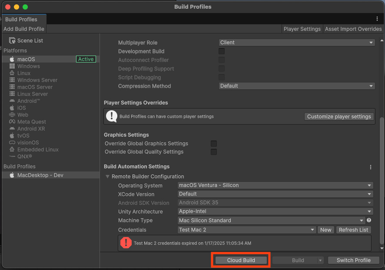
Task: Click the Scene List label
Action: [x=30, y=40]
